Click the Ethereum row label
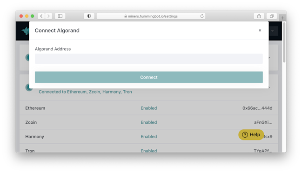The height and width of the screenshot is (173, 302). 35,108
